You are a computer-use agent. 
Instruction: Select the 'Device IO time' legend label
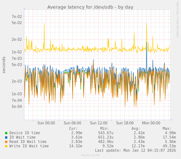point(25,133)
